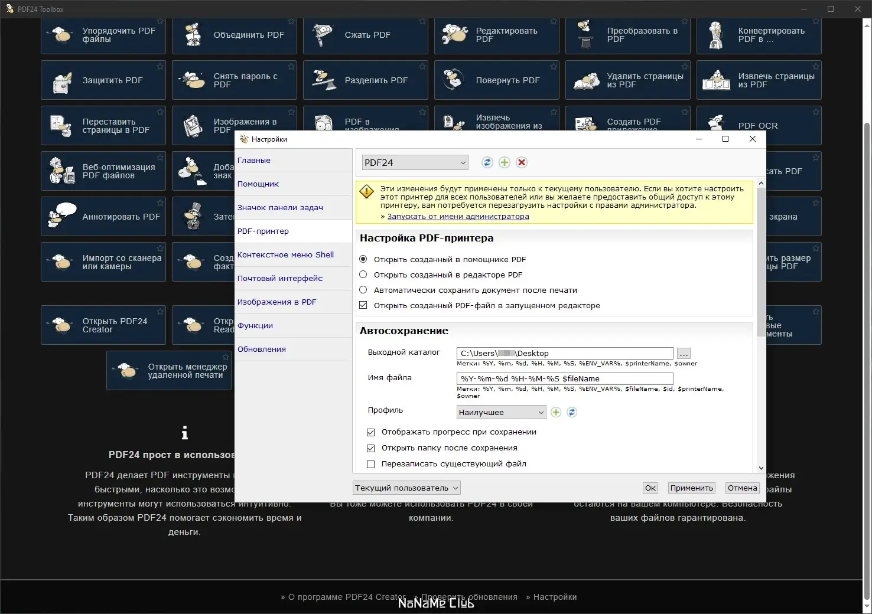Viewport: 872px width, 614px height.
Task: Click in the Выходной каталог path field
Action: point(565,353)
